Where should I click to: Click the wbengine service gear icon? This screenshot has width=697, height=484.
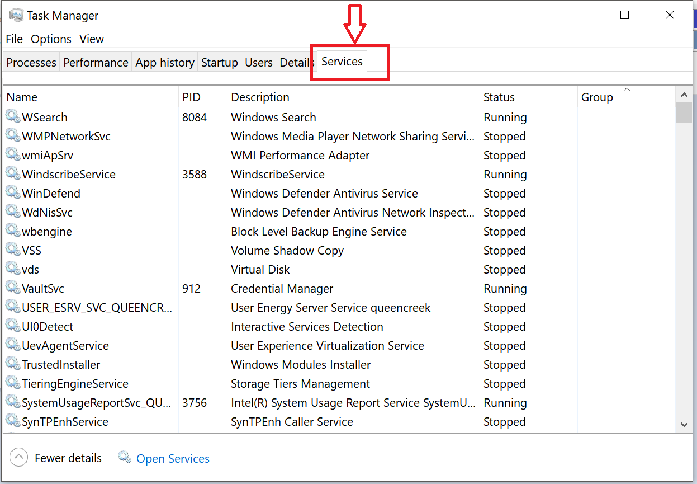(x=13, y=231)
